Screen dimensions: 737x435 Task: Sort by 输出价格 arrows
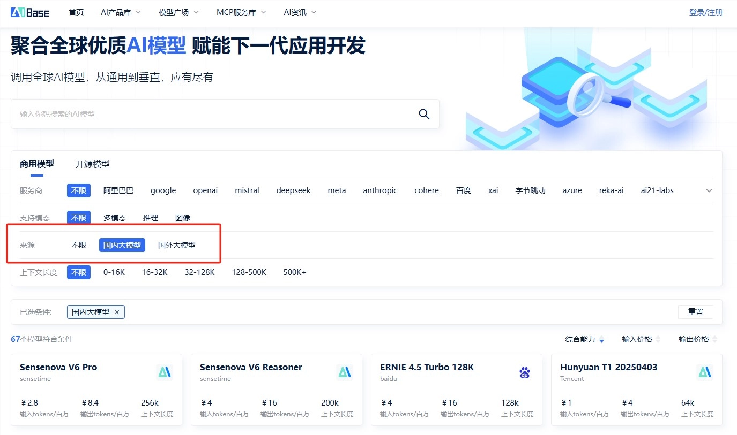(715, 339)
